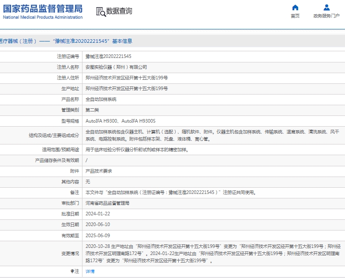Screen dimensions: 345x280
Task: Click the 附件 label
Action: coord(74,171)
